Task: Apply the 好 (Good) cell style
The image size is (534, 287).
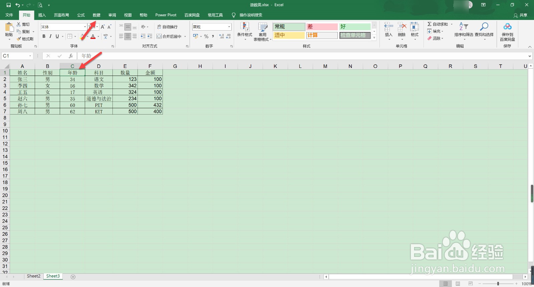Action: [x=355, y=27]
